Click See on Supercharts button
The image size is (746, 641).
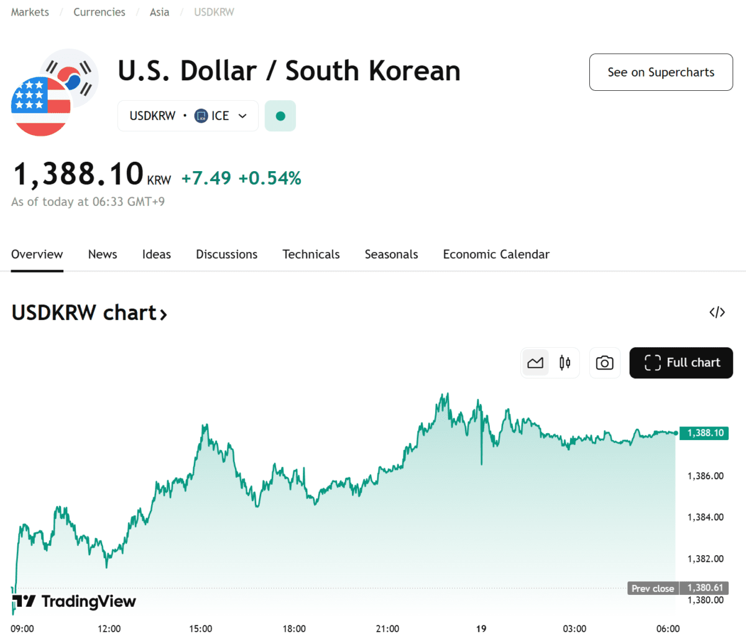click(x=661, y=72)
